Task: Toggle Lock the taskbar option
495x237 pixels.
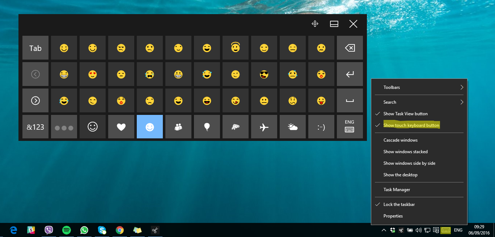Action: 399,204
